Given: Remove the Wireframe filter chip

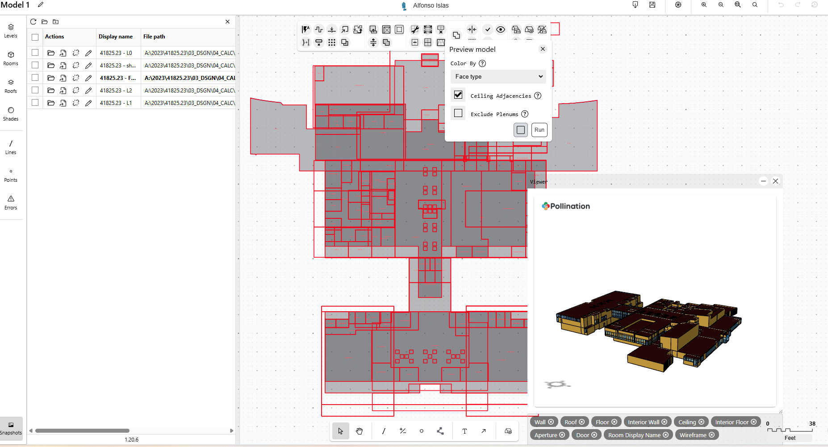Looking at the screenshot, I should pyautogui.click(x=712, y=435).
